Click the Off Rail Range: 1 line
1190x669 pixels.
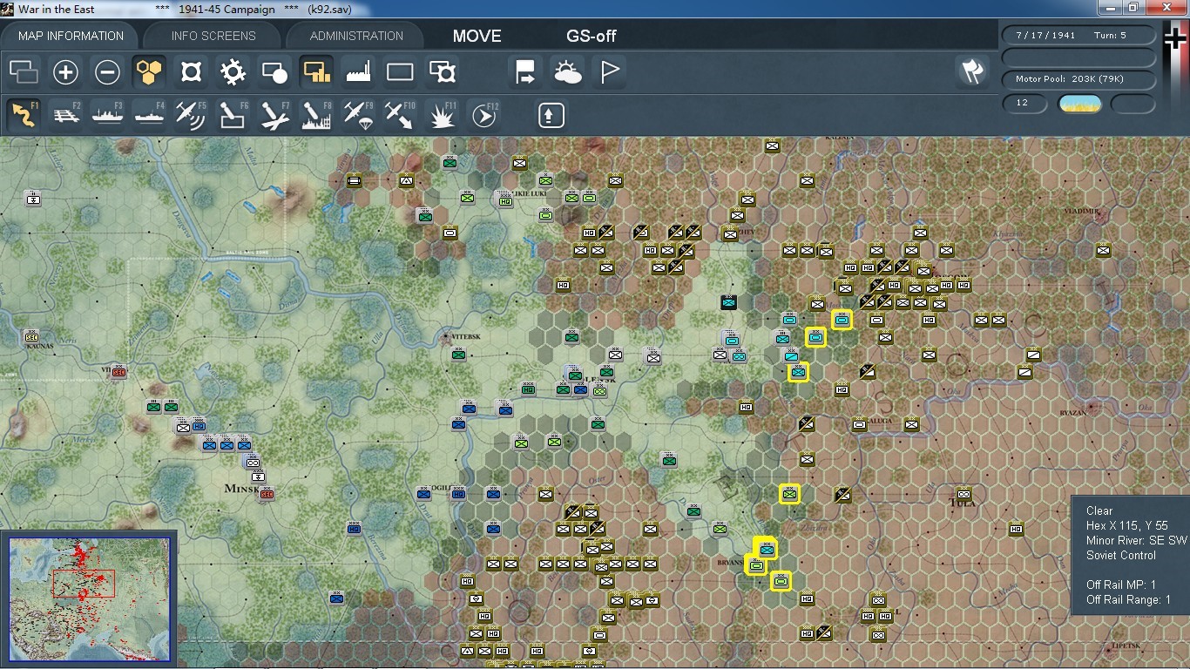click(x=1128, y=599)
